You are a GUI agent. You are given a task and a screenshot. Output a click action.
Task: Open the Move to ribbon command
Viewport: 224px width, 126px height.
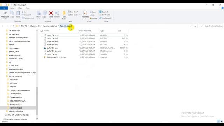pos(38,15)
